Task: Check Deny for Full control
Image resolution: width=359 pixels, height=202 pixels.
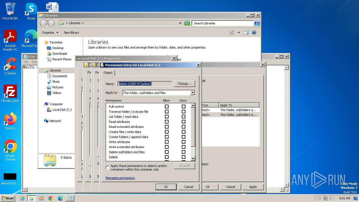Action: coord(183,107)
